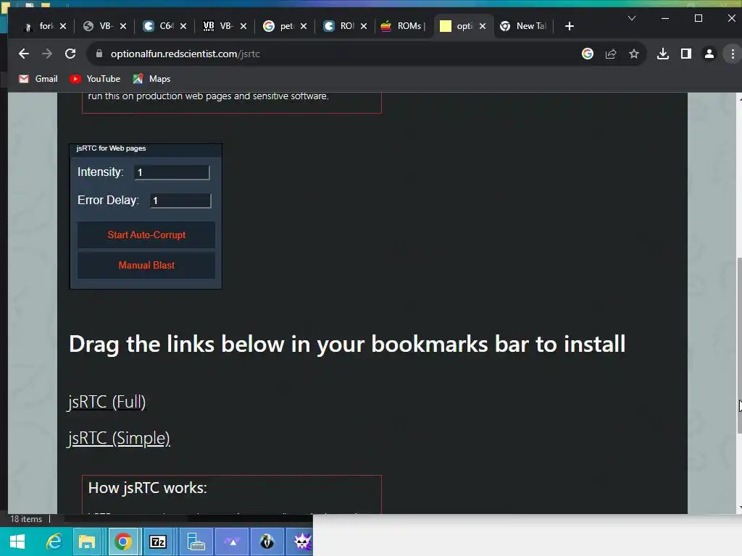Screen dimensions: 742x556
Task: Share this page using the share icon
Action: point(610,54)
